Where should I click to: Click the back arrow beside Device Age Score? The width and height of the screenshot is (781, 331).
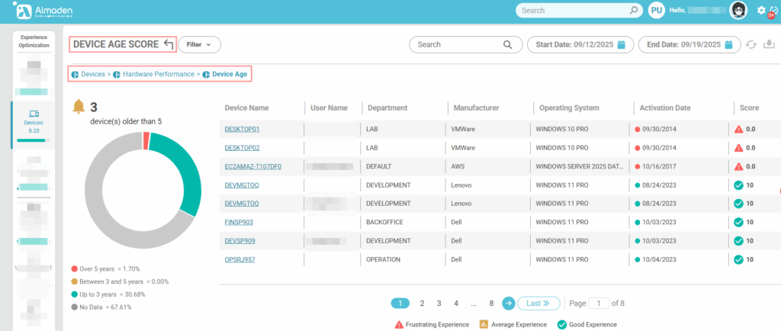[168, 44]
